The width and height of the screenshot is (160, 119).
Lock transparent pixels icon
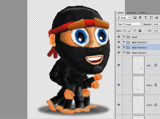125,31
